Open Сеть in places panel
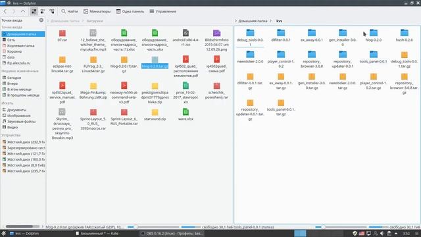The width and height of the screenshot is (421, 237). (23, 39)
